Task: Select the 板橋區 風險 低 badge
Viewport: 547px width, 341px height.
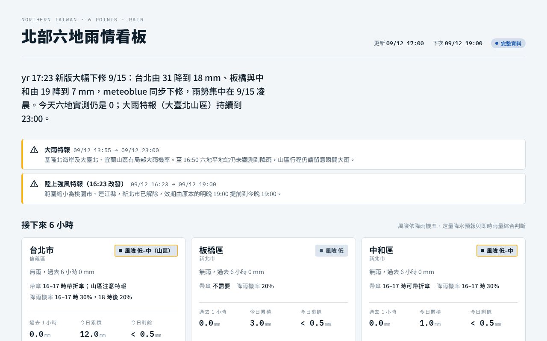Action: click(332, 251)
